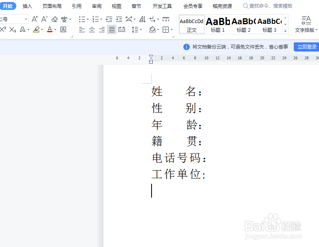Apply 正文 style
Viewport: 319px width, 247px height.
pos(191,24)
